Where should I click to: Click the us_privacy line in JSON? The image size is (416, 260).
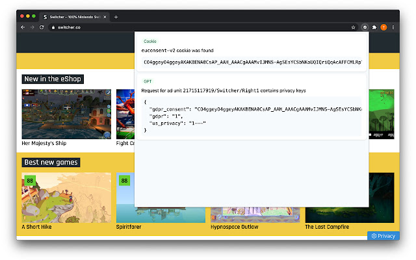pos(177,123)
